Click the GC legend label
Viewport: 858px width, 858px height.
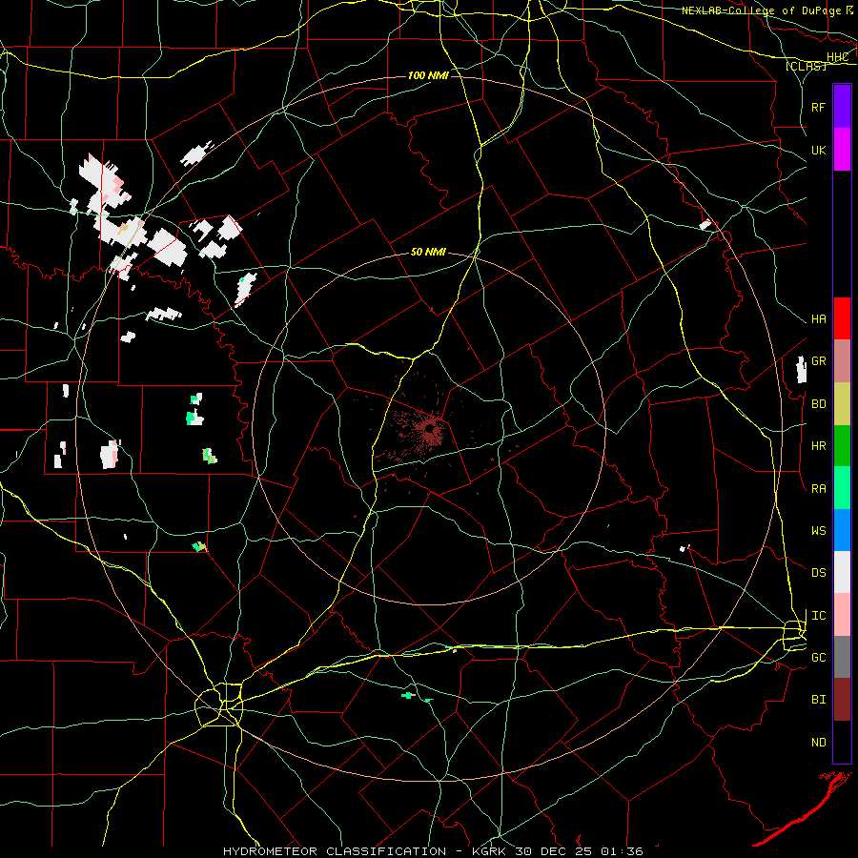pos(818,658)
